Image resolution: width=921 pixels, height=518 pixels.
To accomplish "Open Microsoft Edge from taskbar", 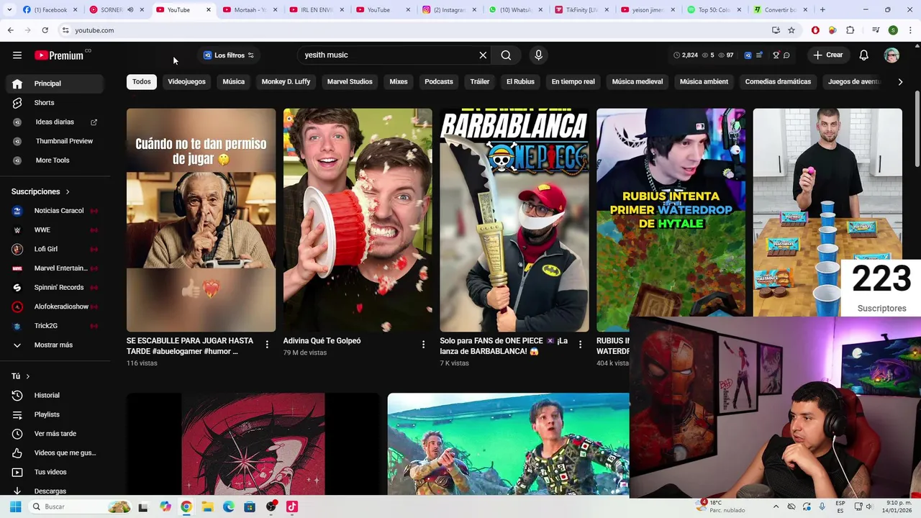I will (229, 506).
